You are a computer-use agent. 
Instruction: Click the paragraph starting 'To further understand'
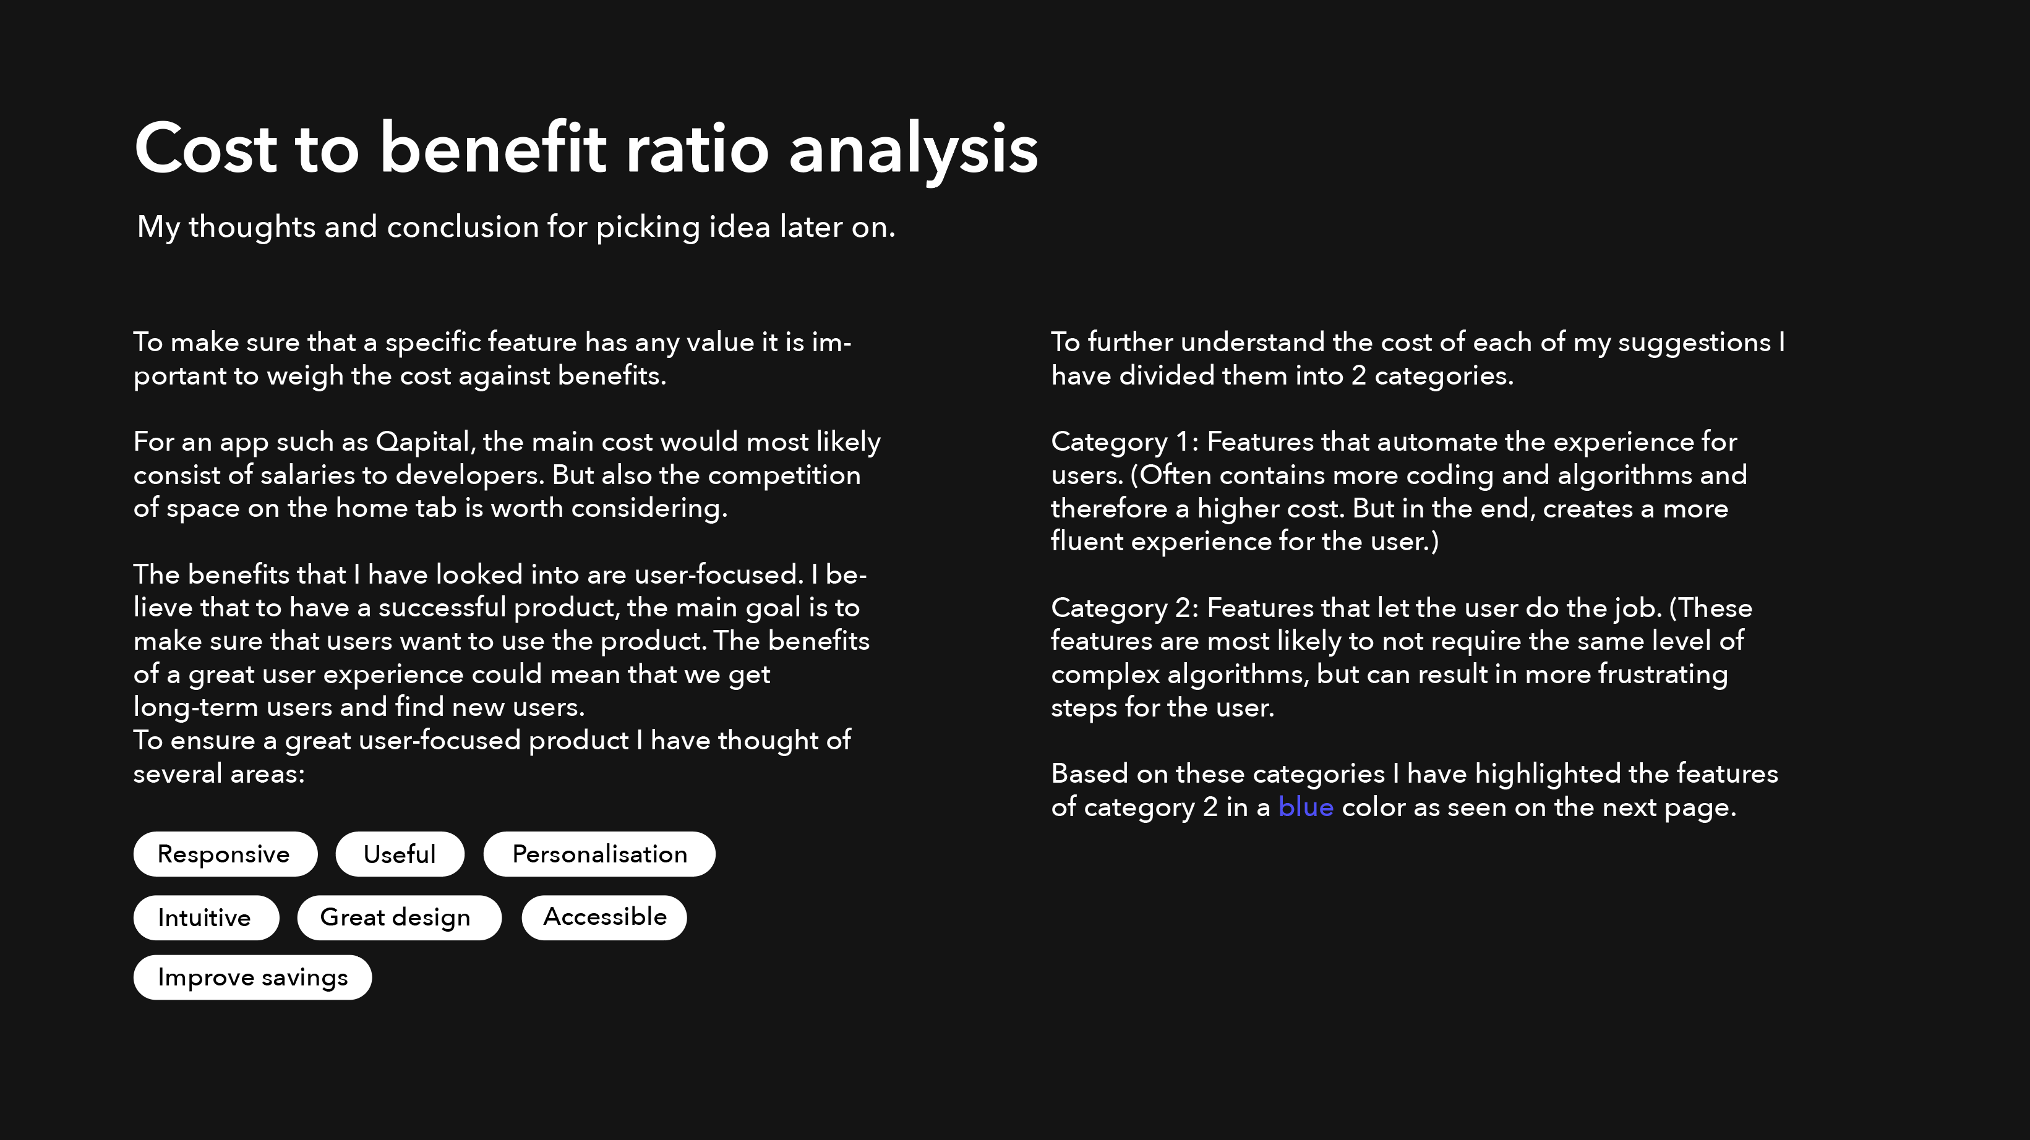click(x=1418, y=359)
